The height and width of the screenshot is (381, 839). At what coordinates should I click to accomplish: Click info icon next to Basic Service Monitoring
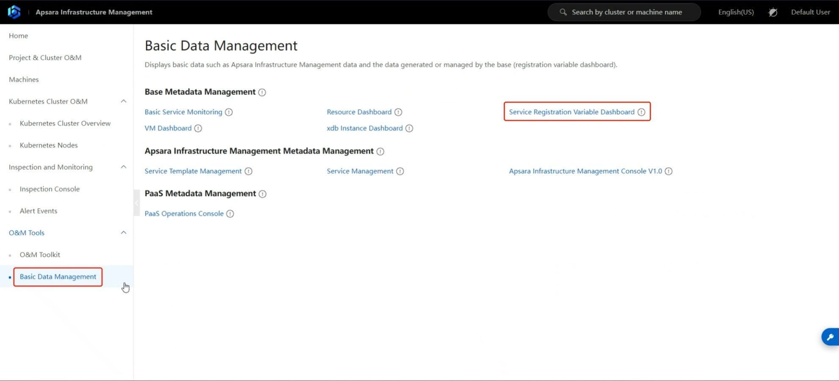point(229,112)
